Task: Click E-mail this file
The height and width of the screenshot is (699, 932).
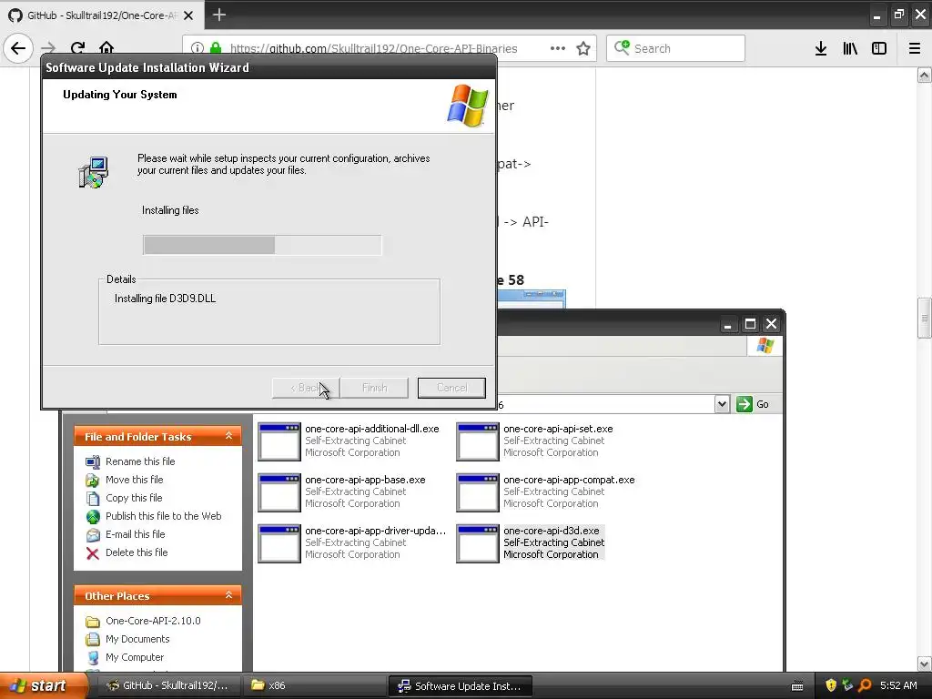Action: [x=136, y=534]
